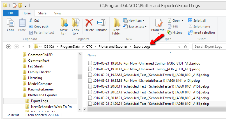
Task: Click Invert selection
Action: tap(201, 33)
